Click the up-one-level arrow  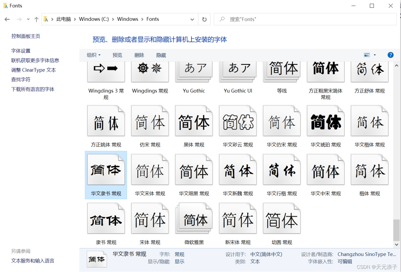click(35, 19)
